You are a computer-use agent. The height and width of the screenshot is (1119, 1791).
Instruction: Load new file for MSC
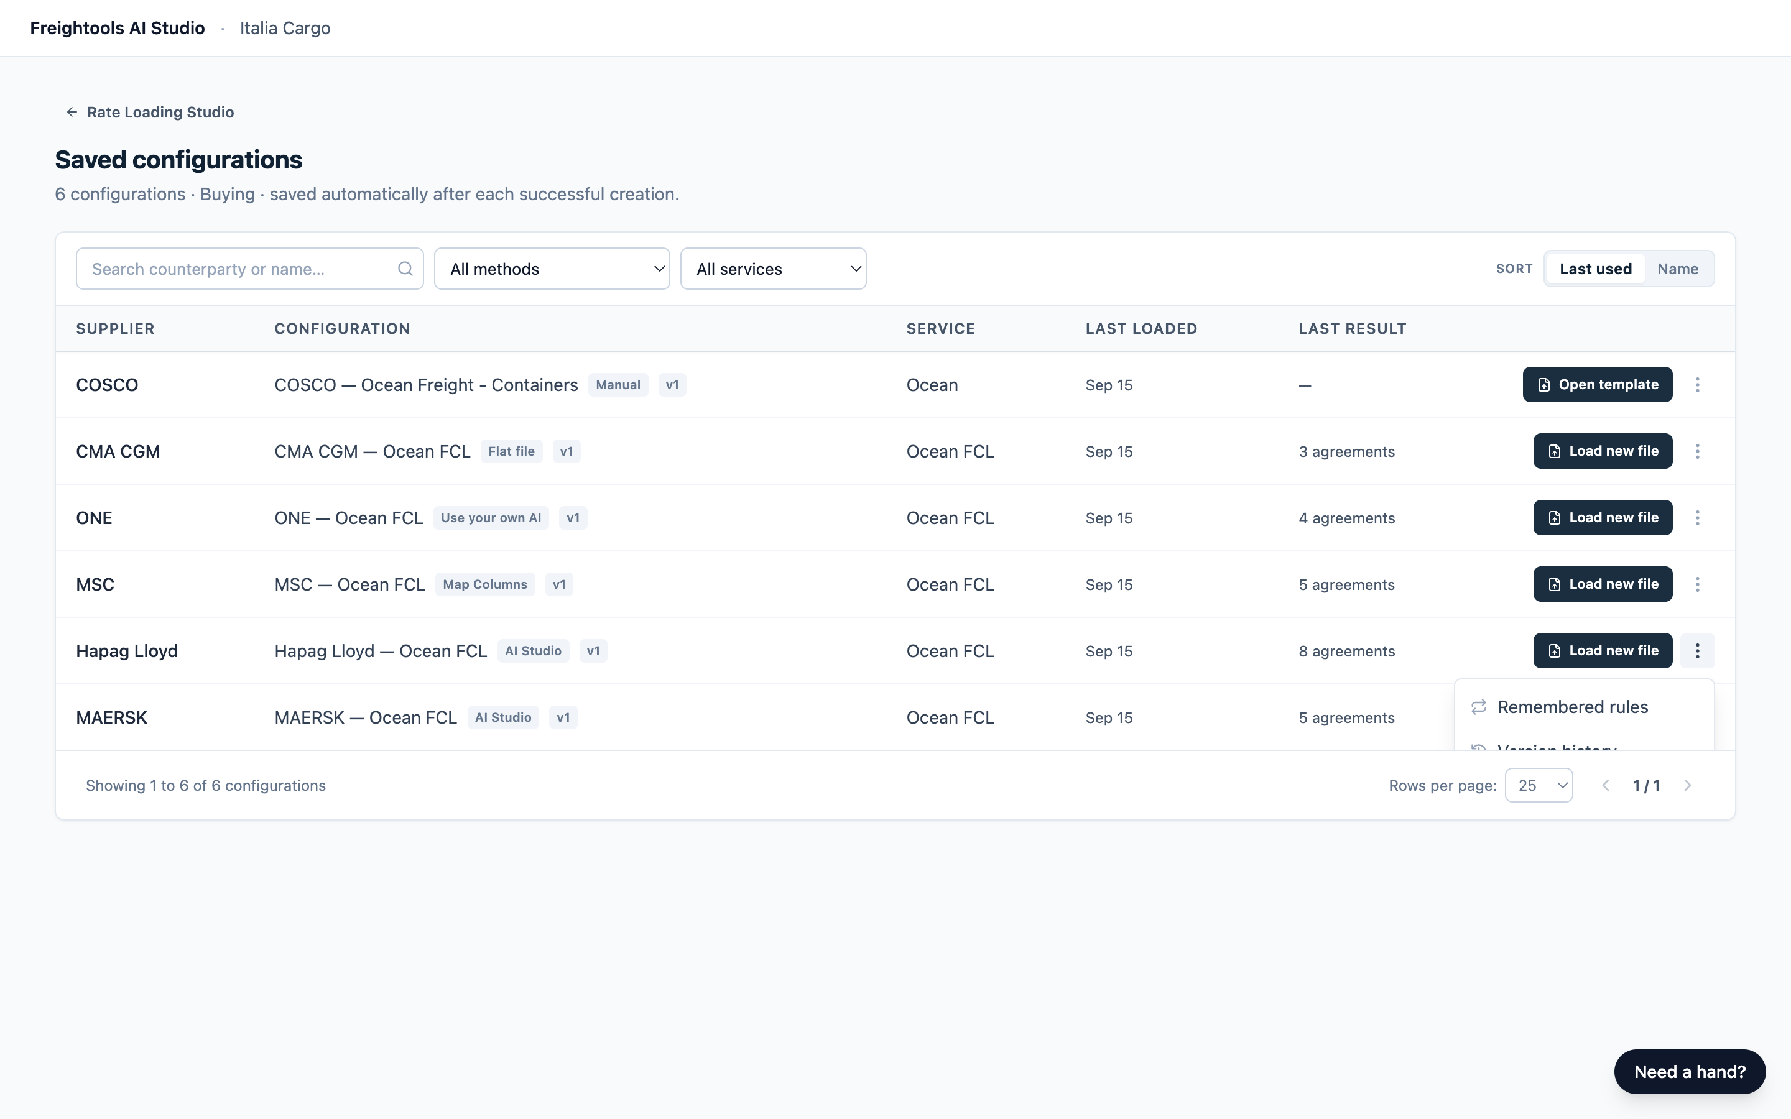click(1603, 584)
